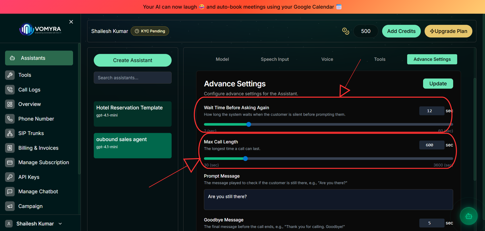Click the Create Assistant button
This screenshot has width=485, height=231.
133,60
